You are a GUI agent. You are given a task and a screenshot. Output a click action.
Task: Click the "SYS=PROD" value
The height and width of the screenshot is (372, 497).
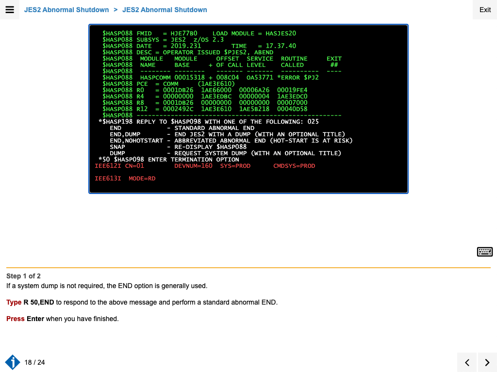pyautogui.click(x=235, y=166)
